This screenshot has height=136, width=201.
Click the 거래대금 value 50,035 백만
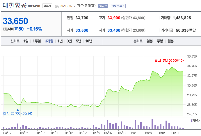tap(186, 30)
